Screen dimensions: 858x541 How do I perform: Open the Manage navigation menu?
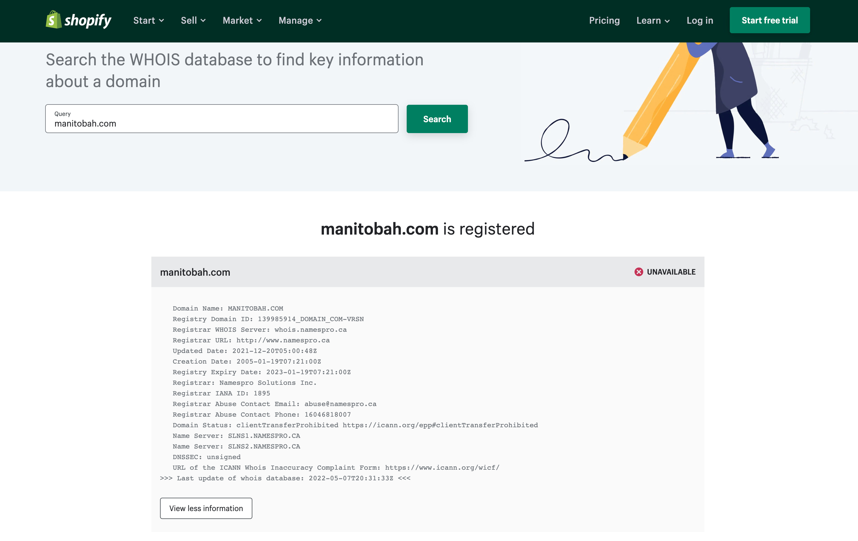point(300,21)
